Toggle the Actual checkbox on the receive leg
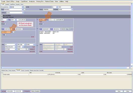This screenshot has height=93, width=133. (x=43, y=24)
